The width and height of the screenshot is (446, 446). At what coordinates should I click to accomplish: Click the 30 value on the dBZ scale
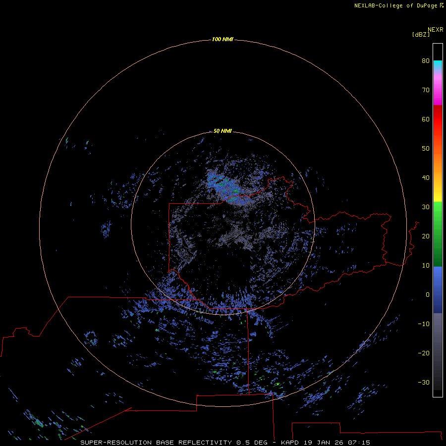(426, 207)
